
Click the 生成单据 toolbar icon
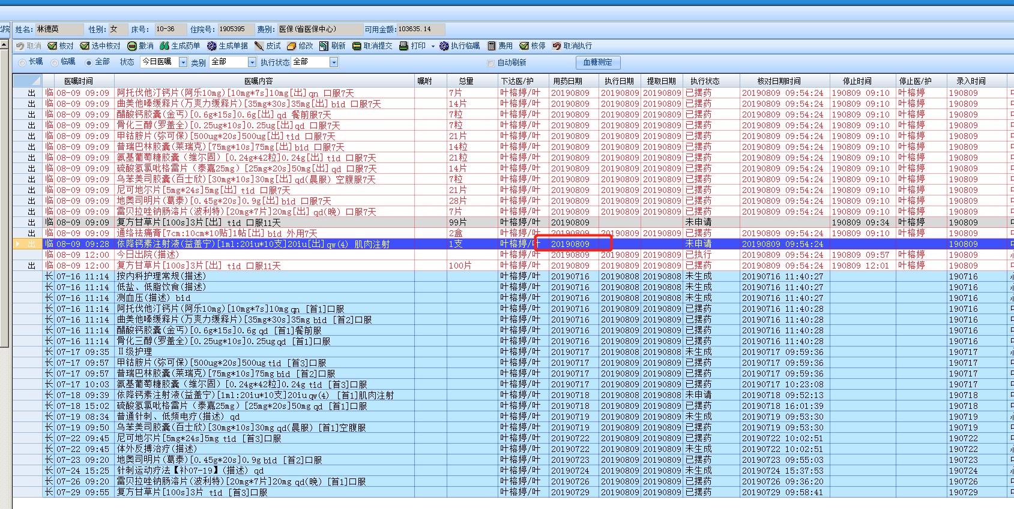pos(211,46)
